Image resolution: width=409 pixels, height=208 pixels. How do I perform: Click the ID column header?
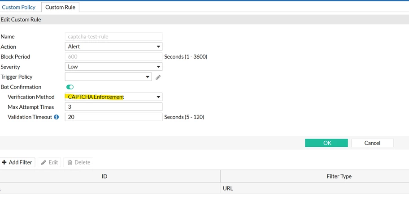(x=110, y=176)
